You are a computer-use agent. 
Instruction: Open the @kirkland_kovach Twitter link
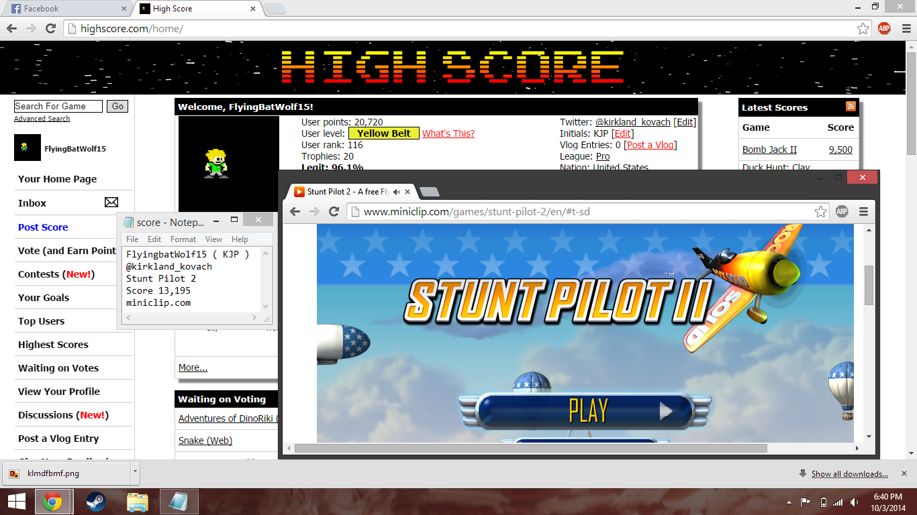pos(633,122)
